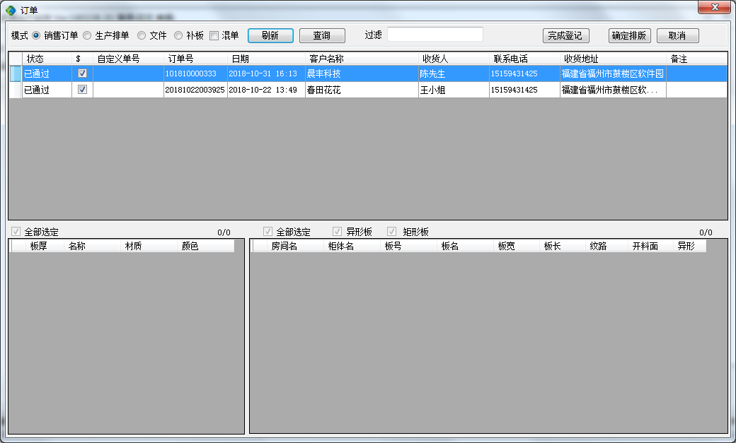Close the 订单 window
The width and height of the screenshot is (736, 443).
pos(715,8)
